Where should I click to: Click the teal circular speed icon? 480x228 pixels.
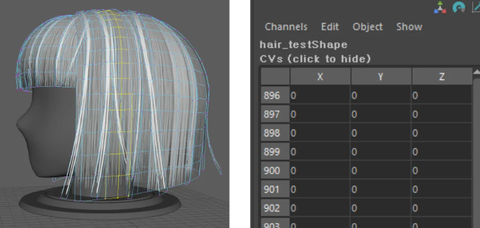(x=459, y=7)
